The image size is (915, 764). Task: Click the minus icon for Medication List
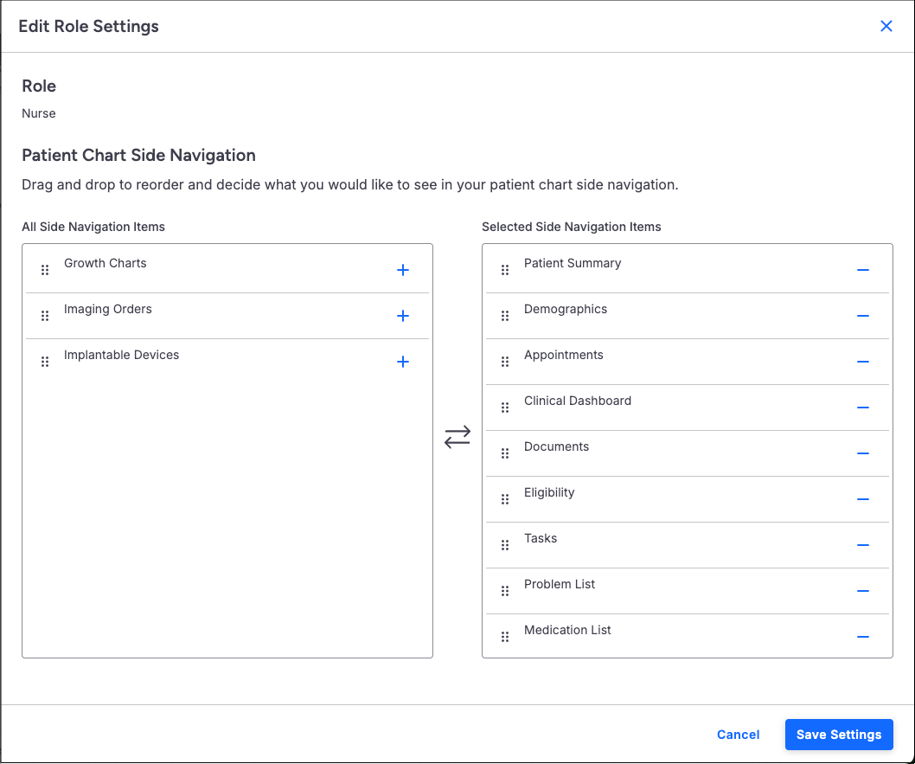point(862,637)
